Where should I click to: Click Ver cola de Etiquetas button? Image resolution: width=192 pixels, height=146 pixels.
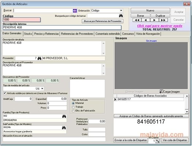pos(175,140)
